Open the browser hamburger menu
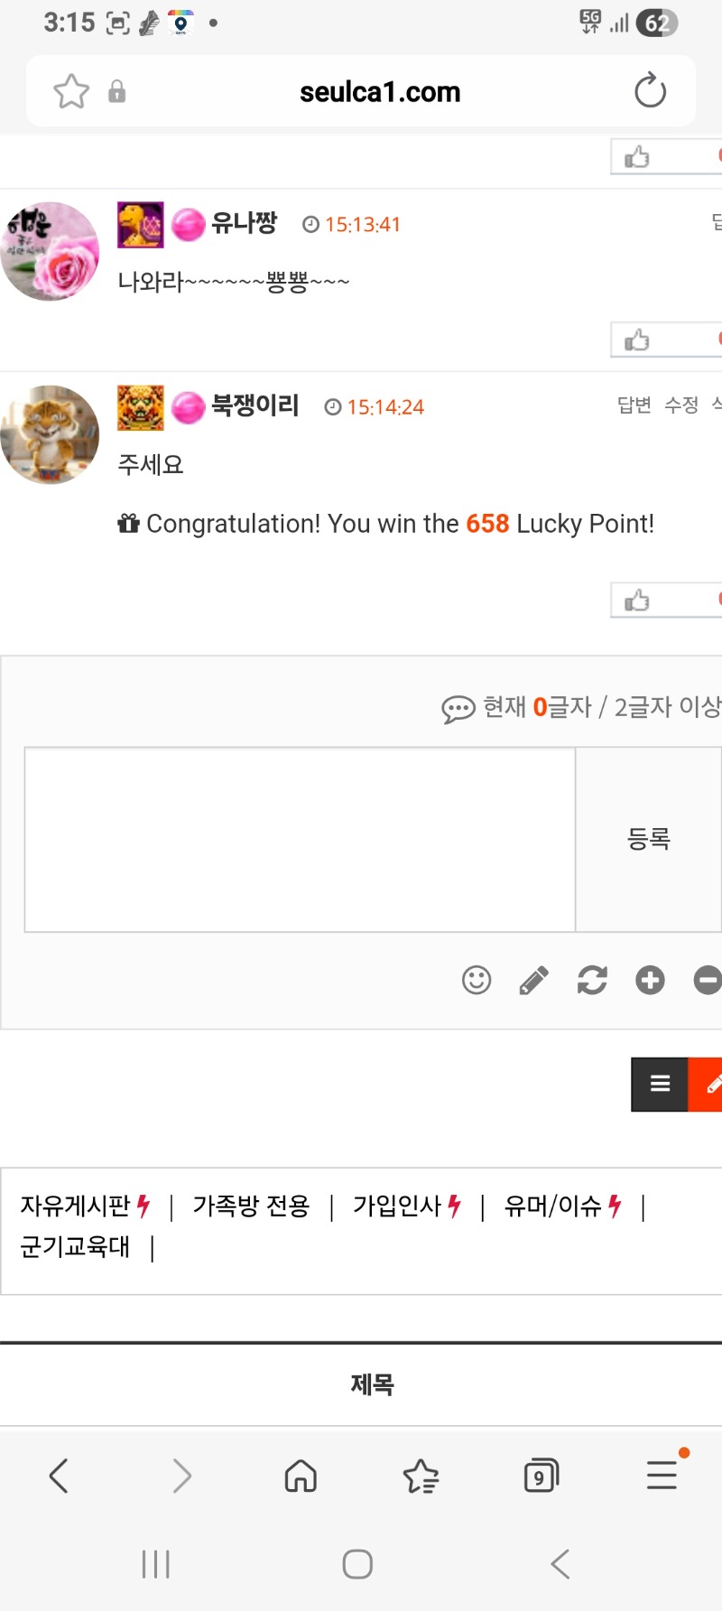This screenshot has width=722, height=1611. tap(662, 1475)
